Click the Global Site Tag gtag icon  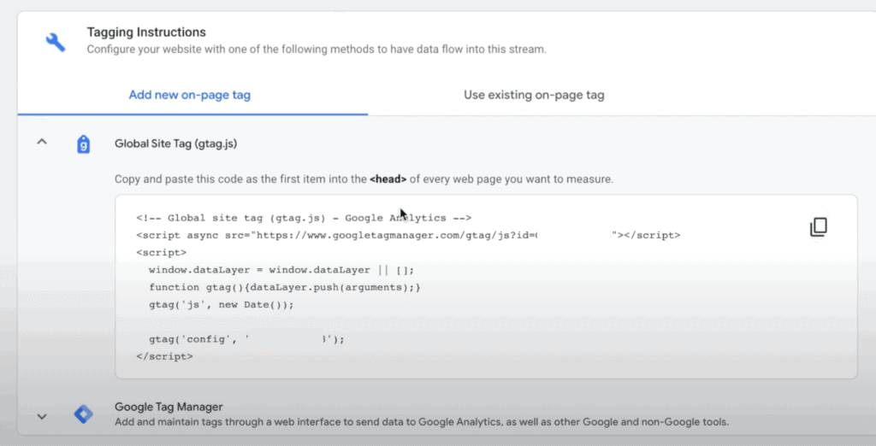click(83, 144)
